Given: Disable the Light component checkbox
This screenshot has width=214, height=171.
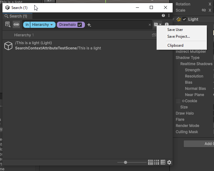Looking at the screenshot, I should click(x=184, y=19).
